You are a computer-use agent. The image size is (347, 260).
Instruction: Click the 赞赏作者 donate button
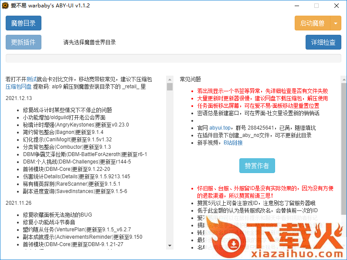pos(257,166)
